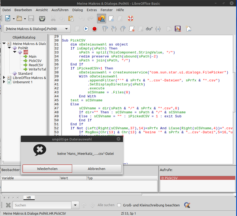Image resolution: width=237 pixels, height=216 pixels.
Task: Select the Standard library in catalog
Action: click(25, 73)
